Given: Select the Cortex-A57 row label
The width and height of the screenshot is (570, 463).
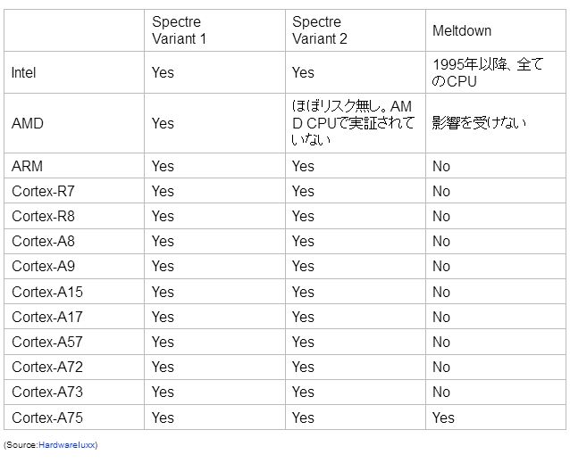Looking at the screenshot, I should (46, 342).
